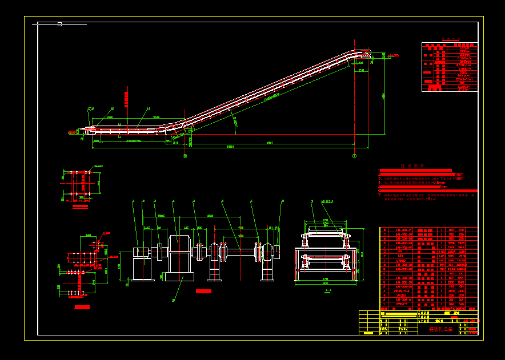Click technical requirement item 3 ending in 1mm
Viewport: 505px width, 360px height.
[421, 178]
